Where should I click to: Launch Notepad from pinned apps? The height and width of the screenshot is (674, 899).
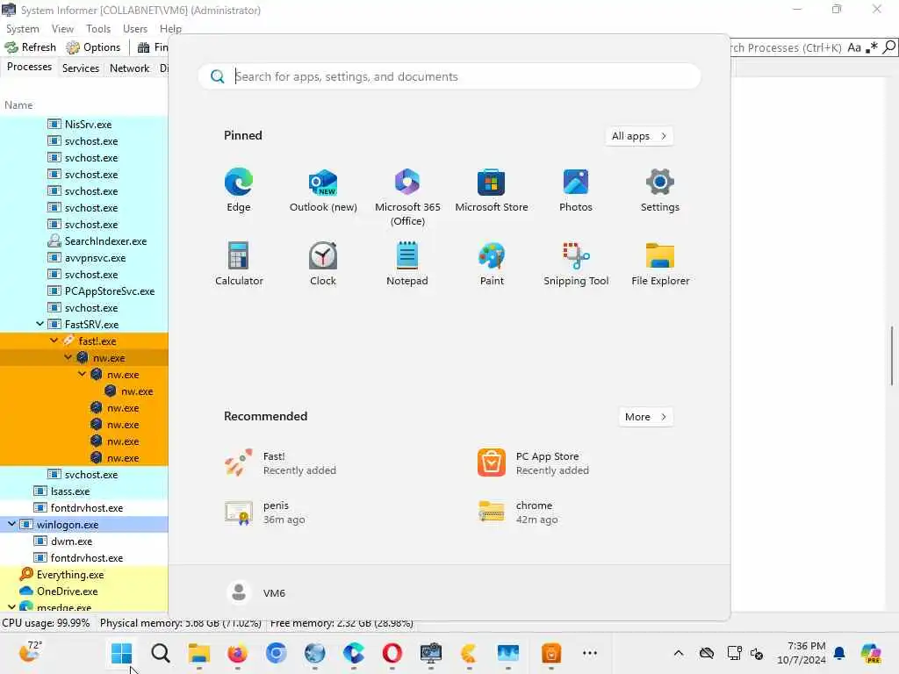(407, 263)
